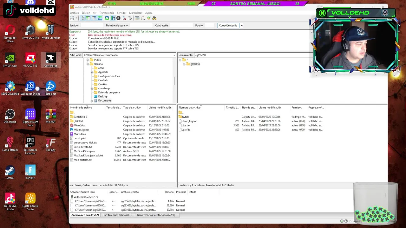406x228 pixels.
Task: Toggle local directory tree display icon
Action: click(88, 18)
